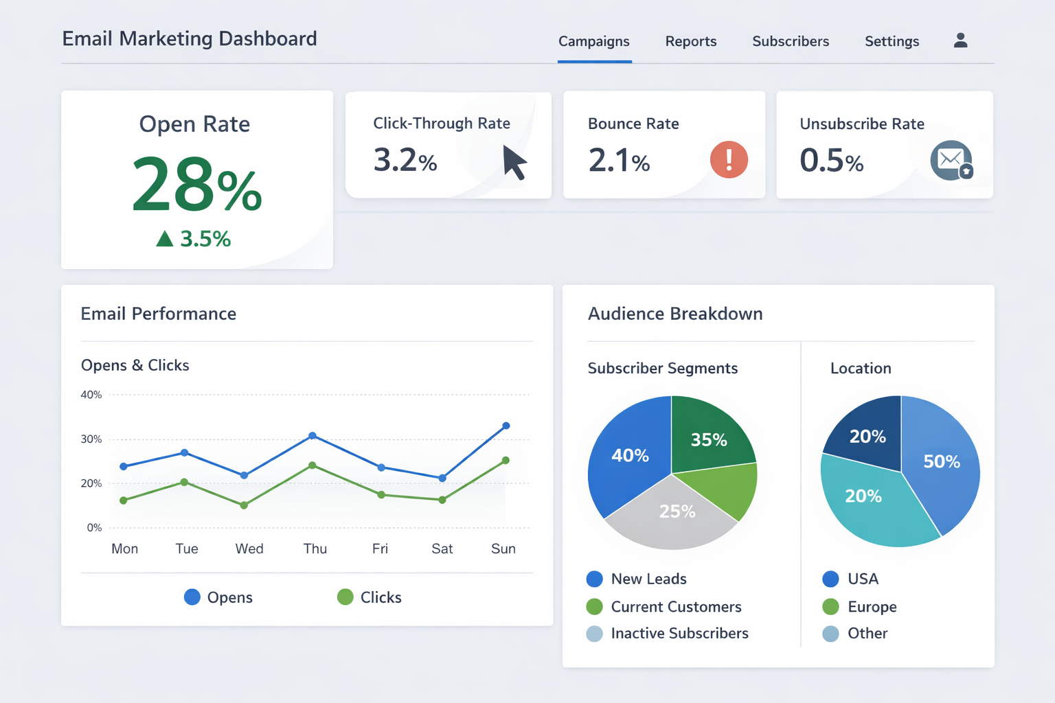
Task: Click the 50% USA pie slice
Action: (x=942, y=462)
